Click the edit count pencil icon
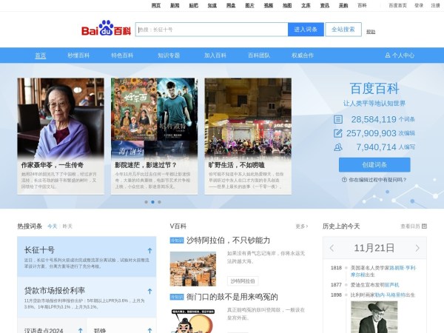 338,133
